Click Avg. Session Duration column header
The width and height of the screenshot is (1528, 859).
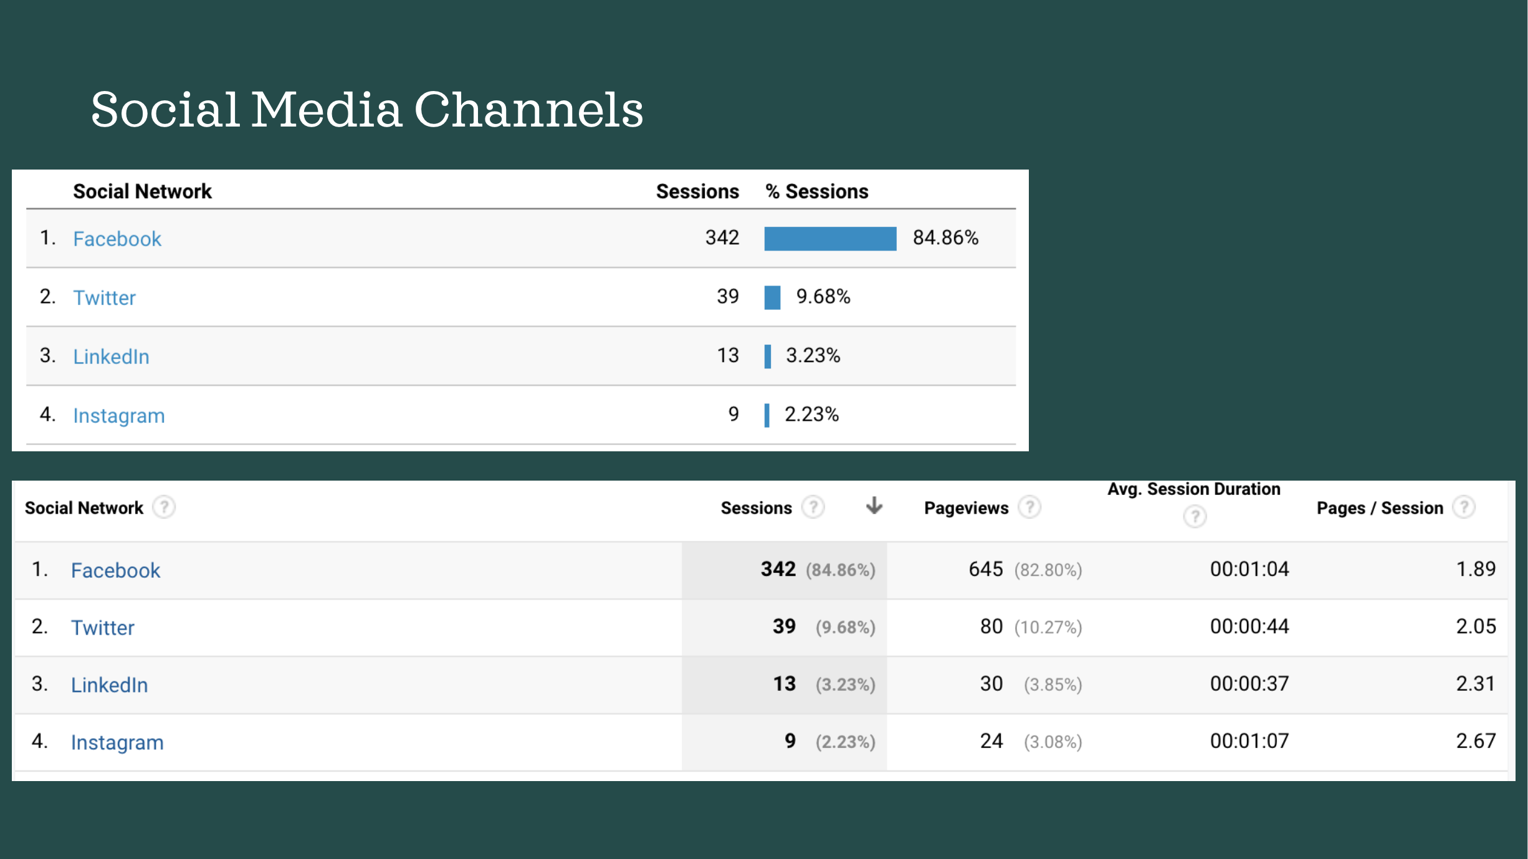(x=1194, y=489)
